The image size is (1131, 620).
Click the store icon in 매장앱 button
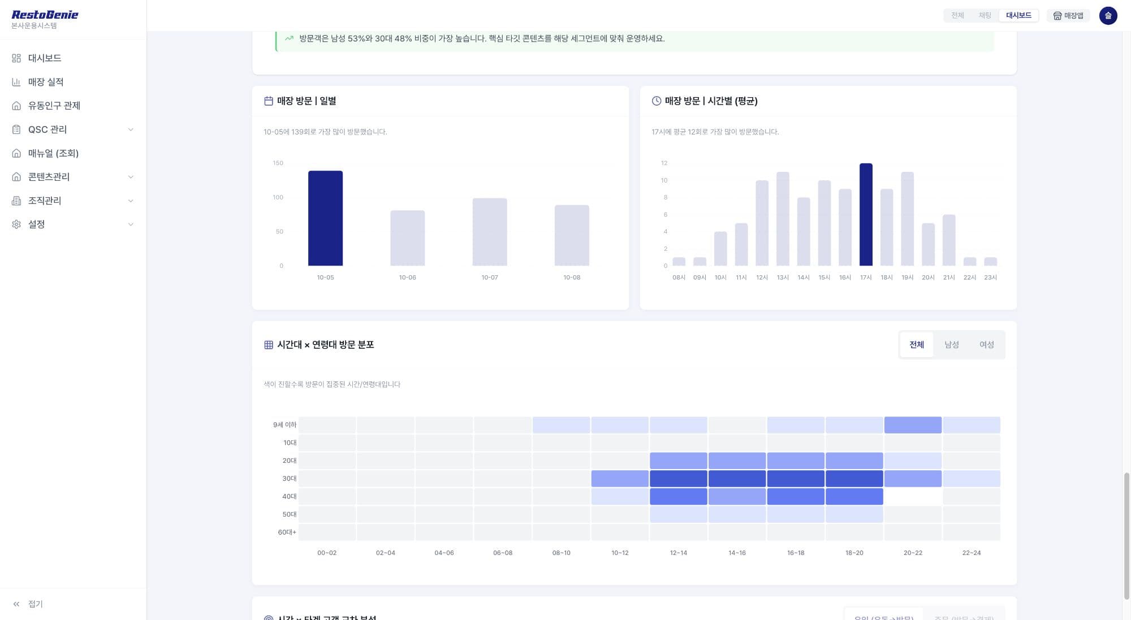pos(1057,16)
